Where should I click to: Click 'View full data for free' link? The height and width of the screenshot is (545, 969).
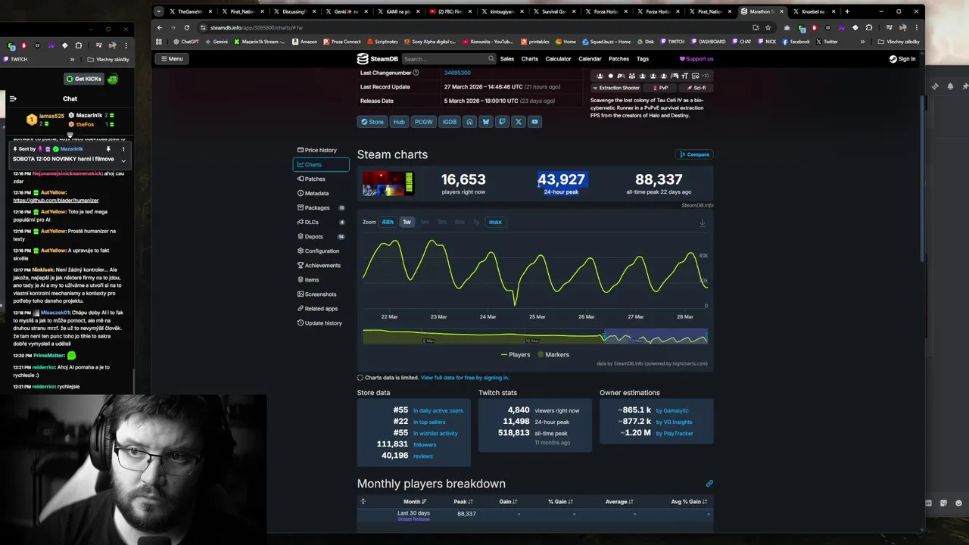pos(465,378)
